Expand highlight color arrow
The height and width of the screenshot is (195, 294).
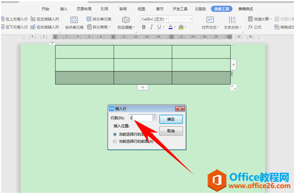(x=185, y=27)
